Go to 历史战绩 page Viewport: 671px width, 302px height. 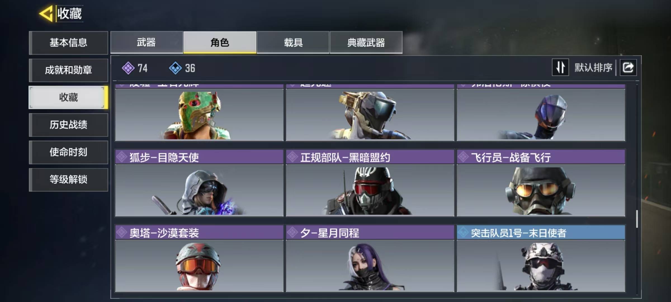(68, 125)
